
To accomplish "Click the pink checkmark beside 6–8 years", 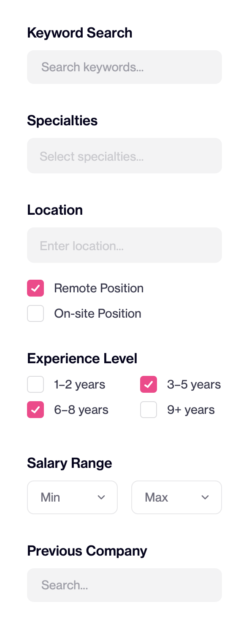I will pyautogui.click(x=35, y=410).
